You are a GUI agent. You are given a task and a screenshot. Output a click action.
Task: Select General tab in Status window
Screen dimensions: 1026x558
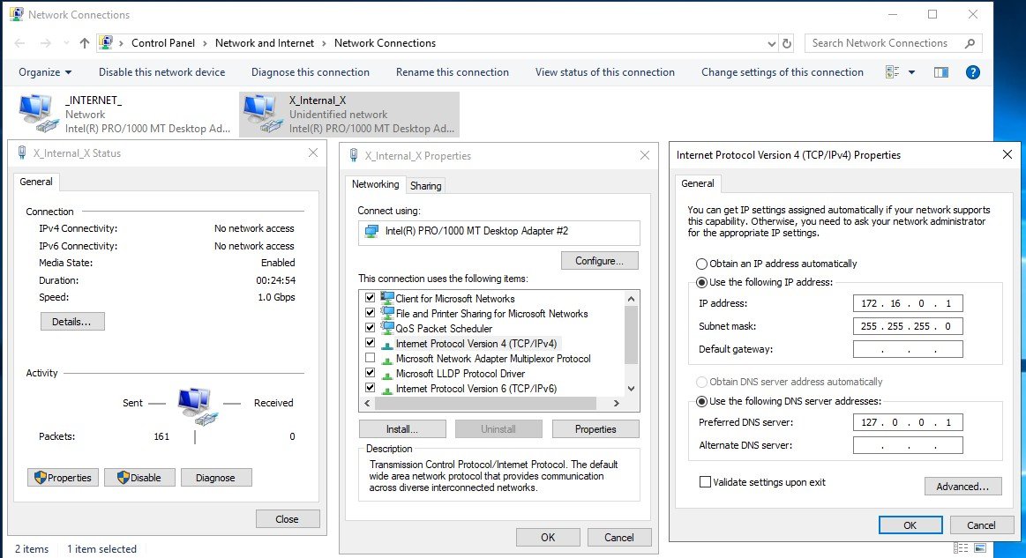coord(36,182)
